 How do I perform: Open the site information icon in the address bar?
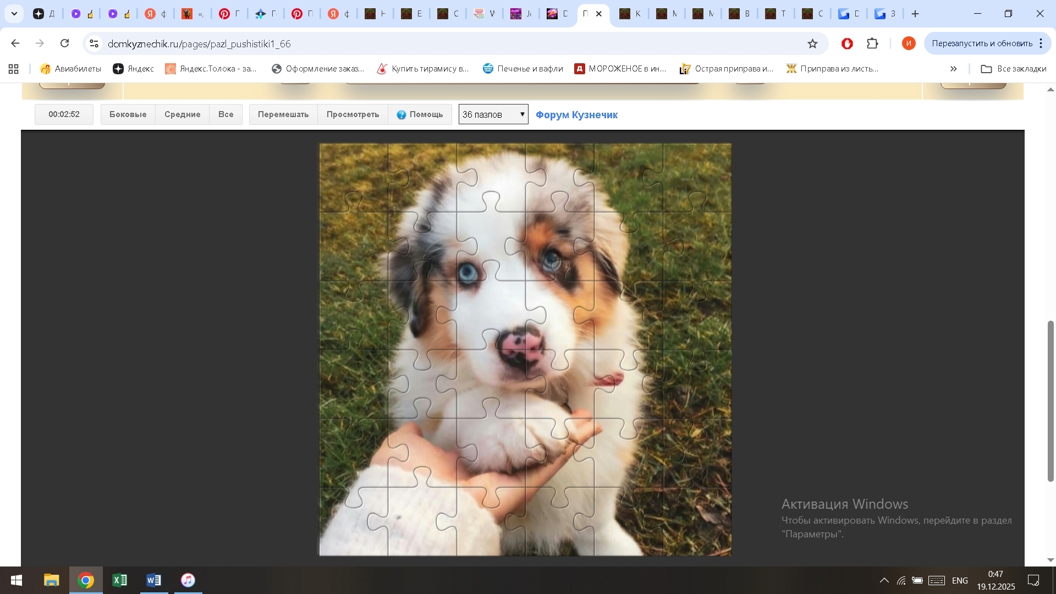(x=94, y=43)
